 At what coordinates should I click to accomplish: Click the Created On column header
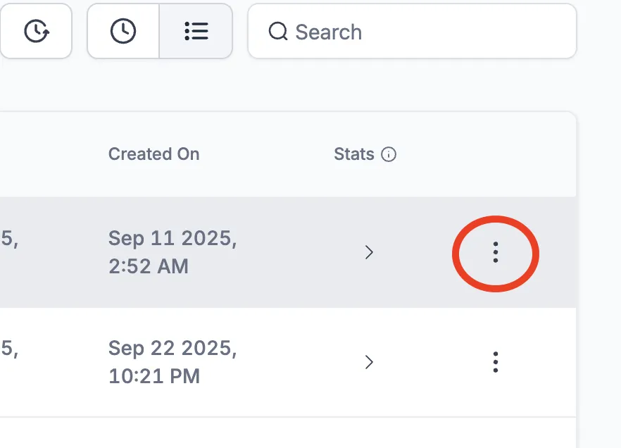coord(153,154)
